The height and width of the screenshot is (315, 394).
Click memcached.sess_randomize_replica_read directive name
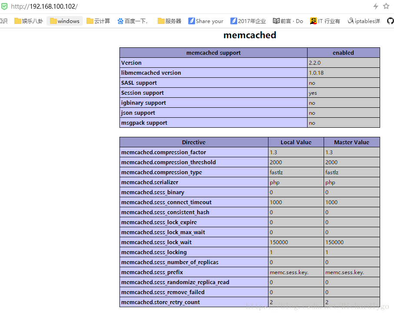tap(175, 282)
